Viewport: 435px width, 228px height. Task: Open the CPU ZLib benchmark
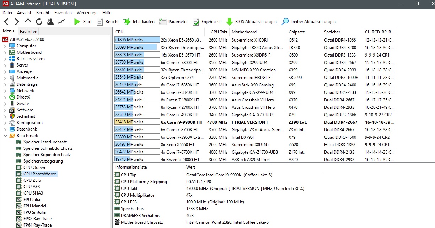pos(32,180)
